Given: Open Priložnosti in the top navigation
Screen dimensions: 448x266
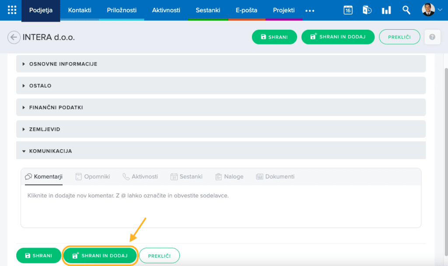Looking at the screenshot, I should click(122, 10).
